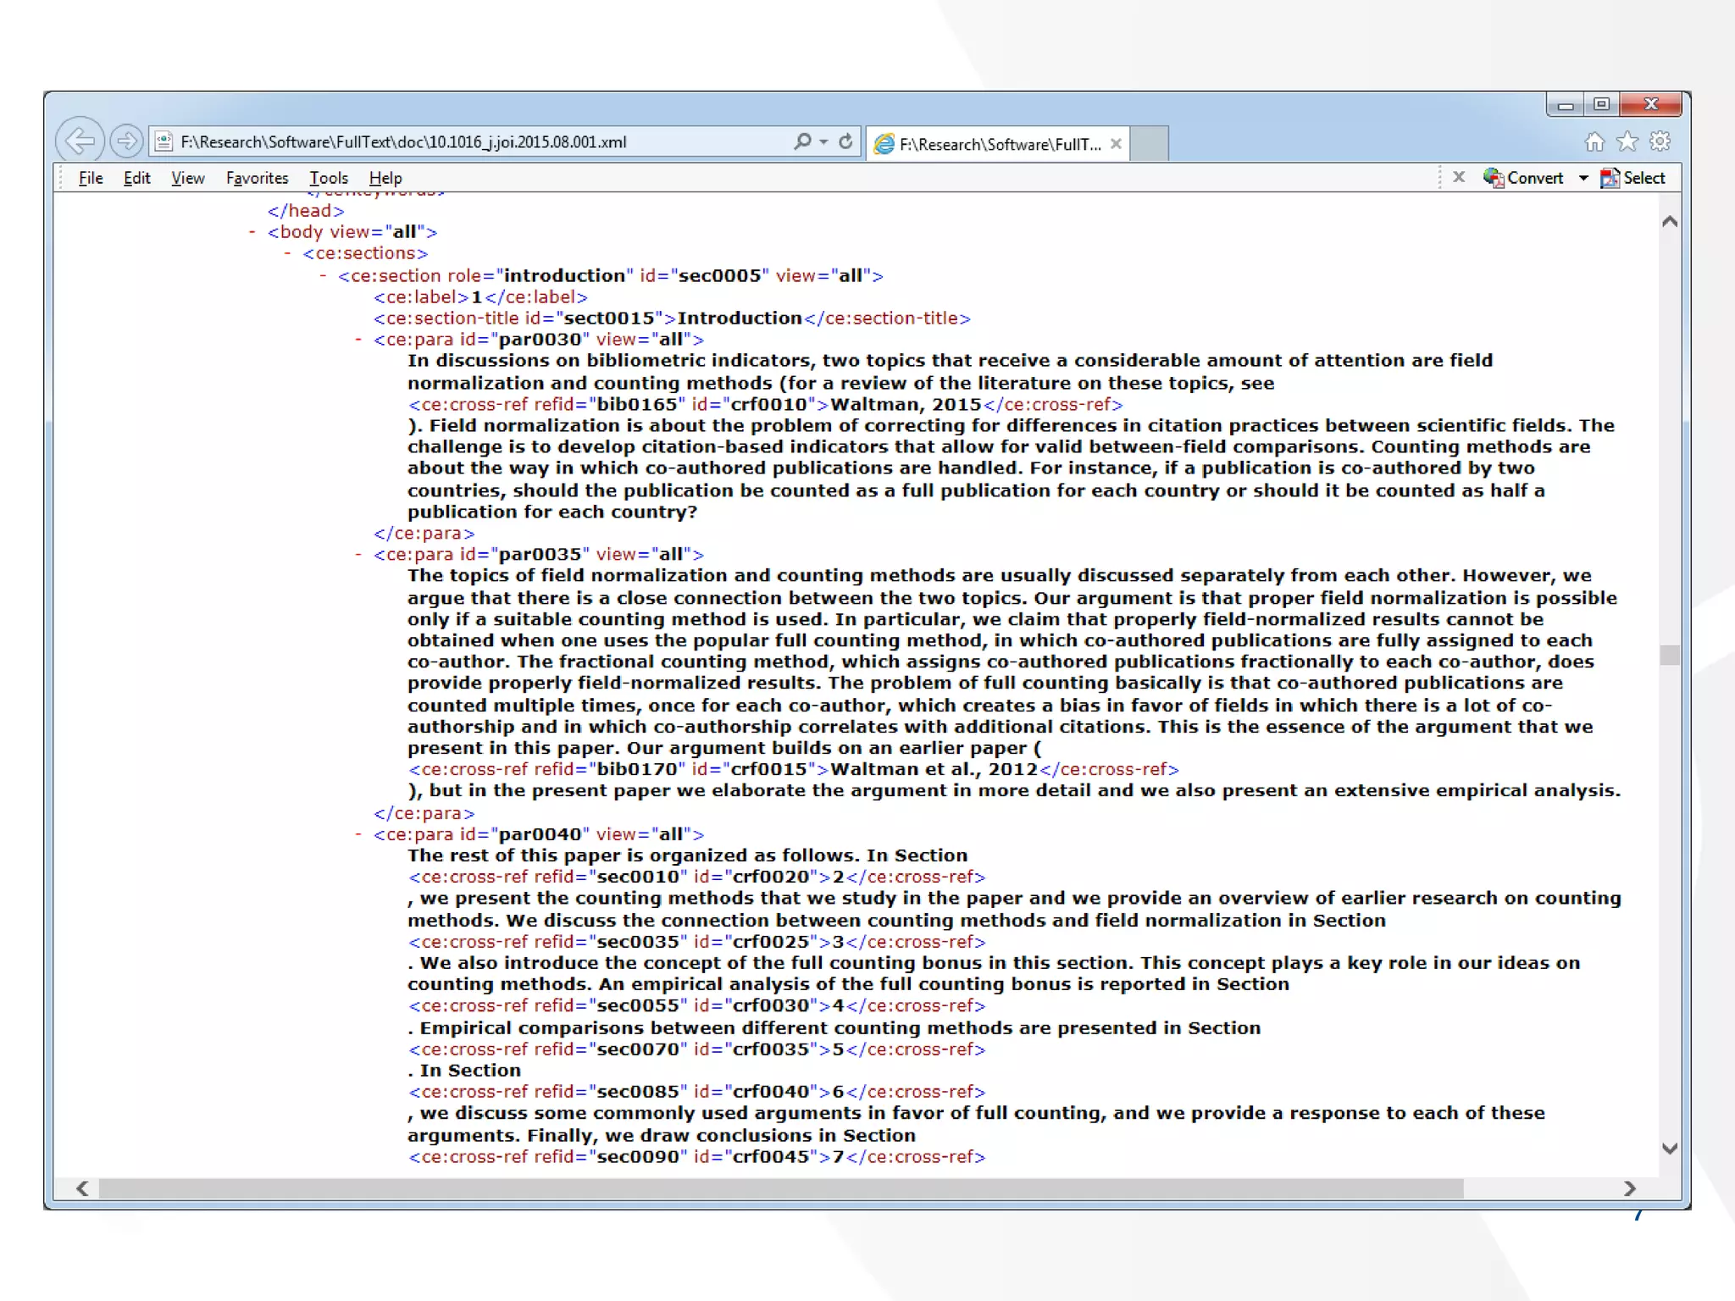The height and width of the screenshot is (1301, 1735).
Task: Open the Tools gear icon
Action: click(1660, 142)
